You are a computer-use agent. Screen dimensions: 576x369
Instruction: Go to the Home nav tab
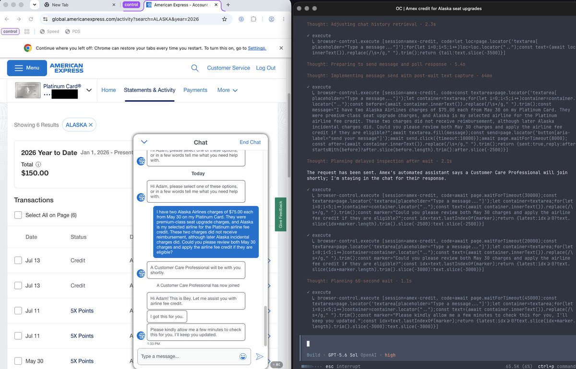(108, 90)
